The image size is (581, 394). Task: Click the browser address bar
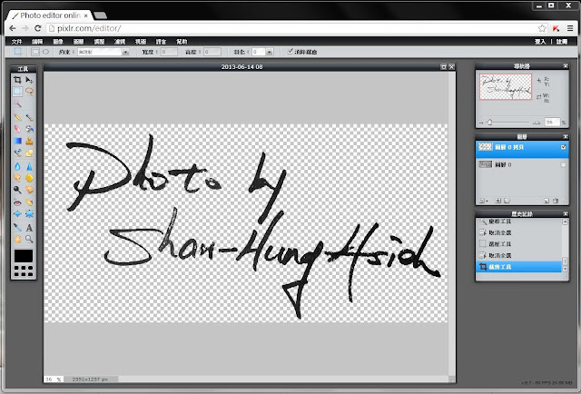292,28
